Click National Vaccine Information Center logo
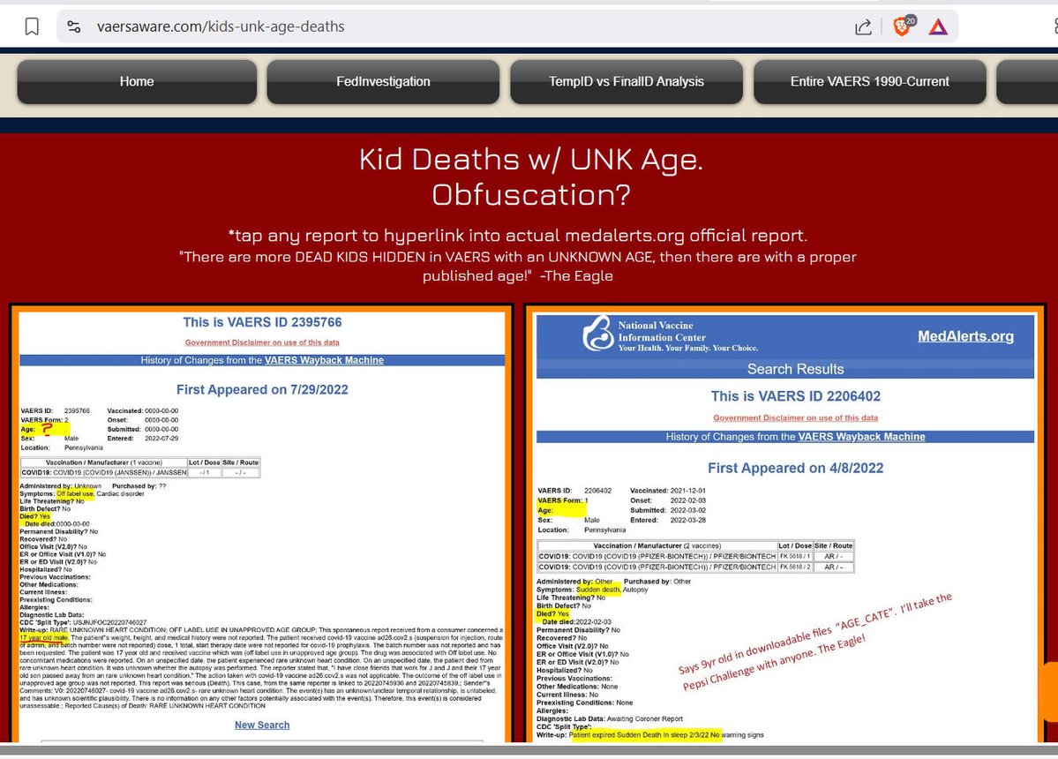This screenshot has width=1058, height=759. 670,335
